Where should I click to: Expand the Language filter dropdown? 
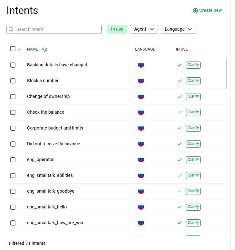pos(178,29)
